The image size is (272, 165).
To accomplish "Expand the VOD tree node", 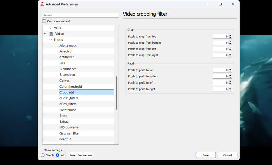I will coord(51,28).
